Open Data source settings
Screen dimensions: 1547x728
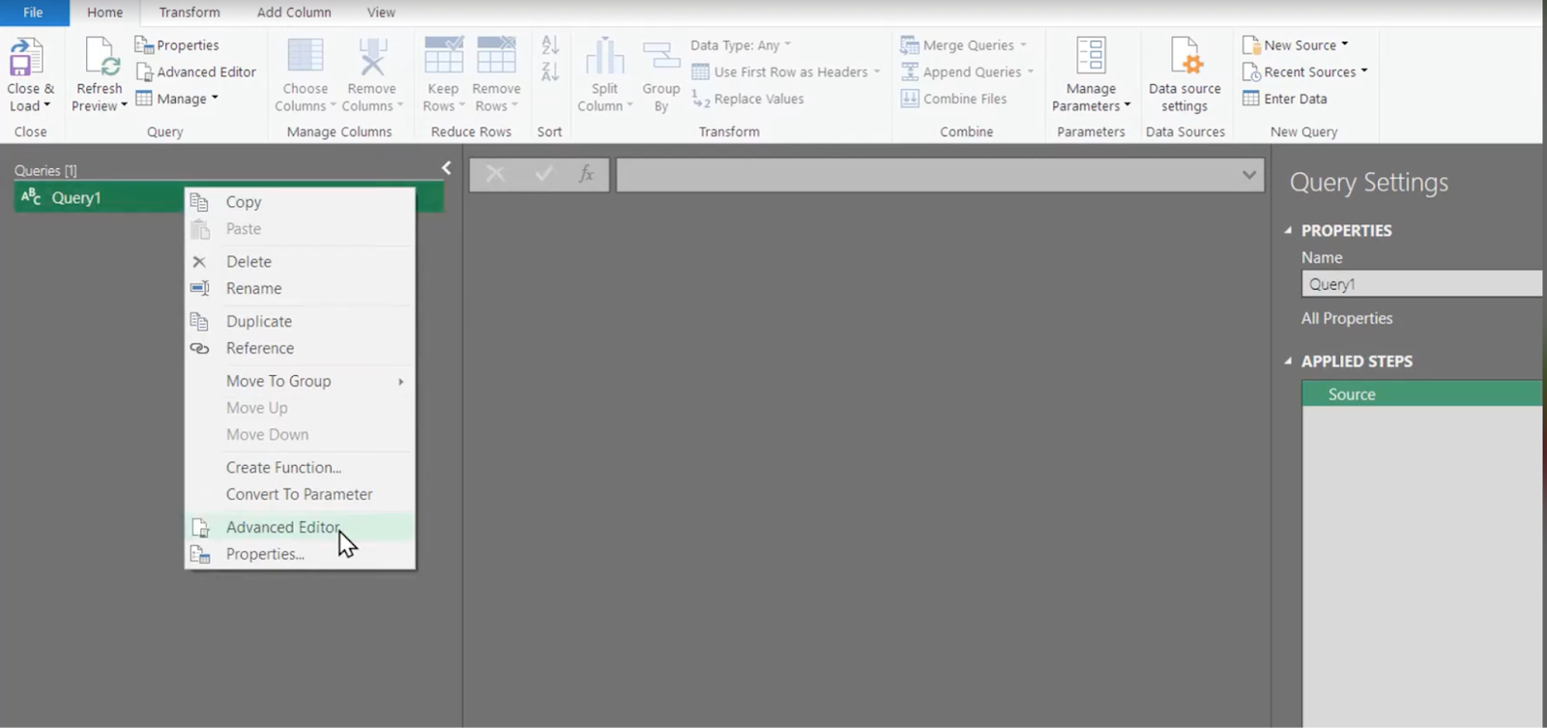click(x=1184, y=58)
